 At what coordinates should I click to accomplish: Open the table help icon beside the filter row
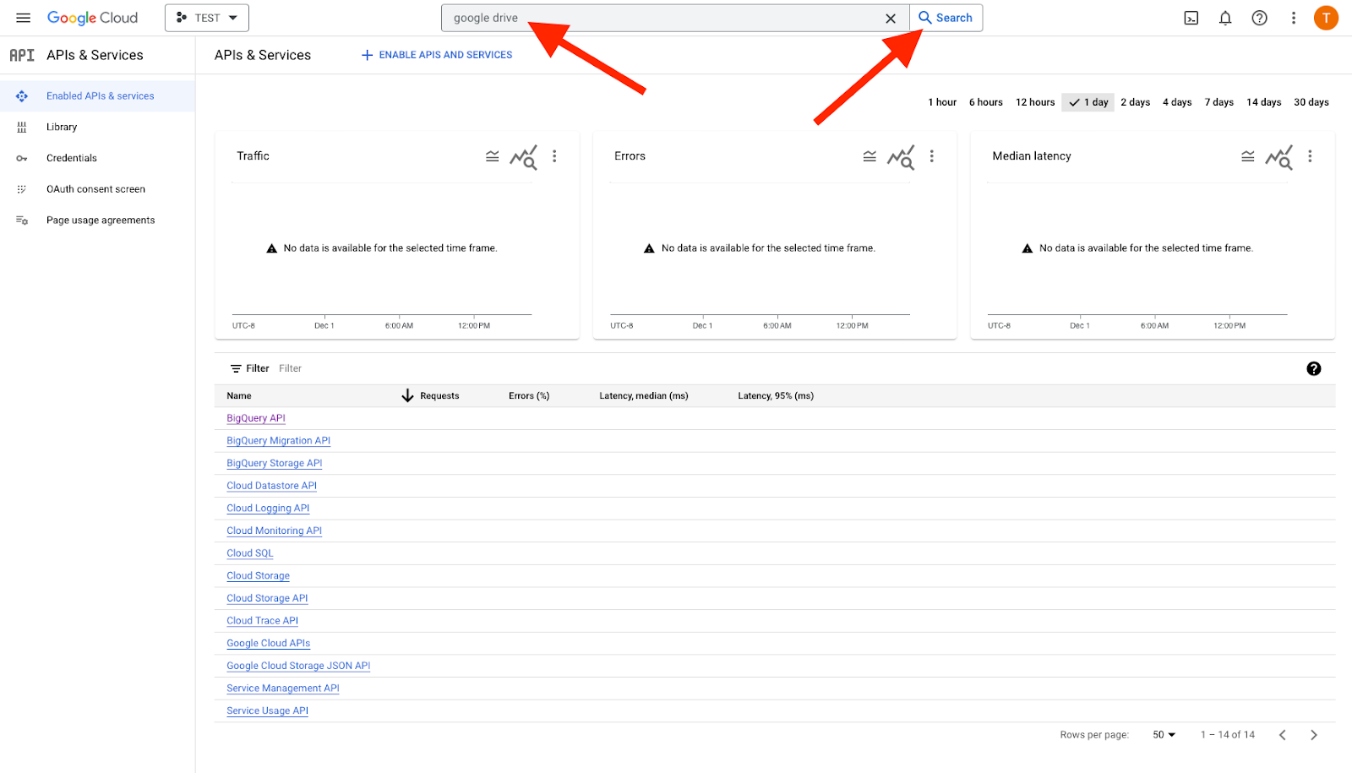pyautogui.click(x=1314, y=368)
